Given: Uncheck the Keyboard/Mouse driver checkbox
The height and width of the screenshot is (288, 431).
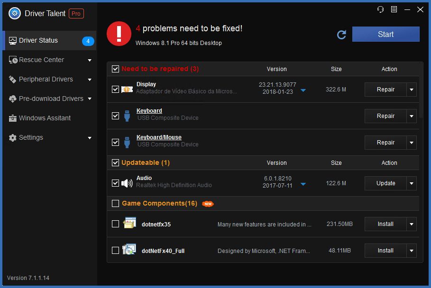Looking at the screenshot, I should click(x=115, y=143).
